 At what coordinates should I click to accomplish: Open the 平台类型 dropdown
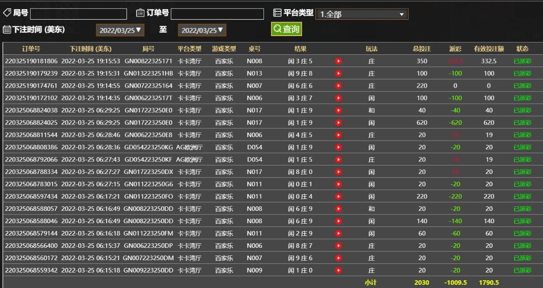point(361,14)
